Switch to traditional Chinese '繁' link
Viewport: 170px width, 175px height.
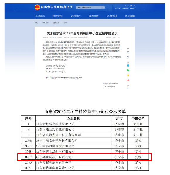[x=119, y=9]
